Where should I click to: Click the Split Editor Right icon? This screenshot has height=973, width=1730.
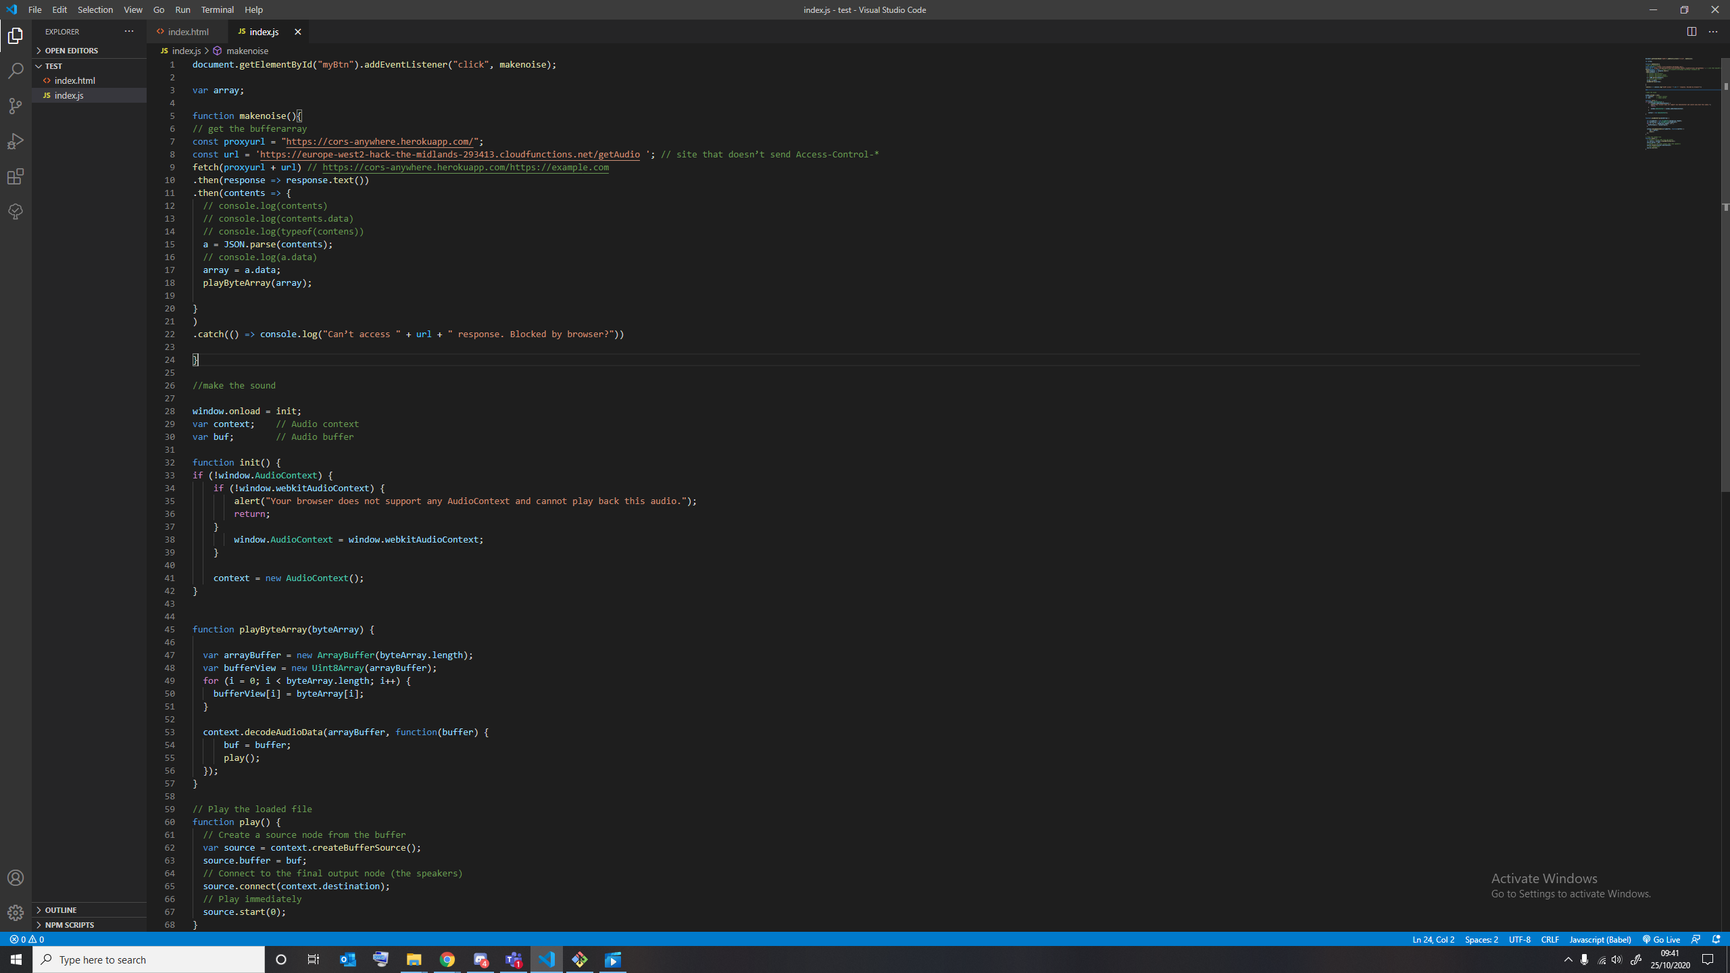1691,32
